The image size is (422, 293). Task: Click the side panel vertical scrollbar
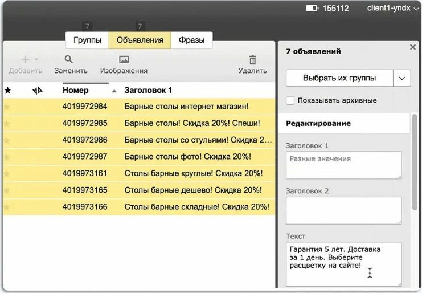tap(415, 161)
